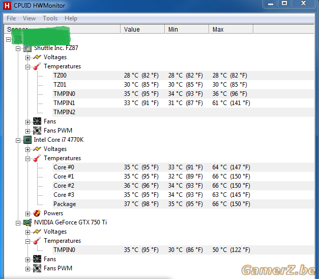This screenshot has width=319, height=279.
Task: Select the TMPIN0 row under Shuttle
Action: coord(183,94)
